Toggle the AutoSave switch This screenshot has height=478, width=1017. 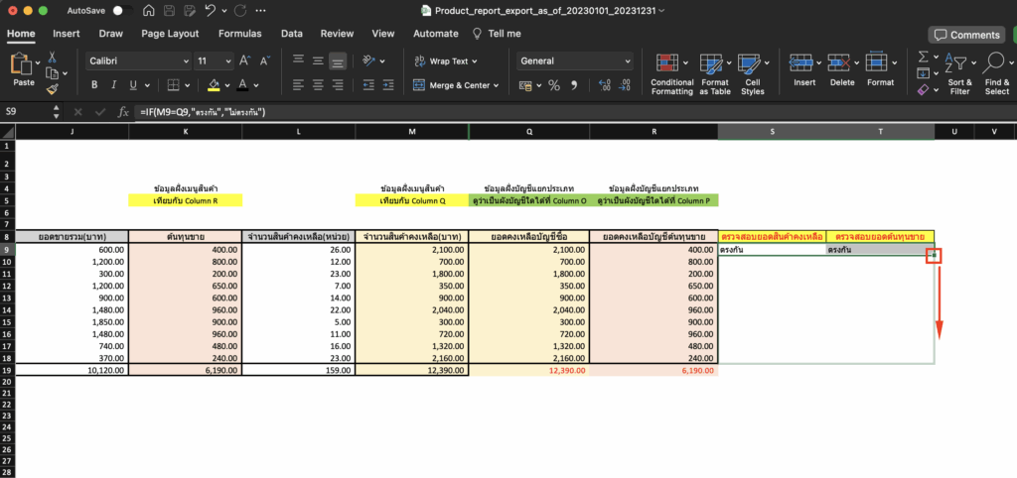click(122, 10)
